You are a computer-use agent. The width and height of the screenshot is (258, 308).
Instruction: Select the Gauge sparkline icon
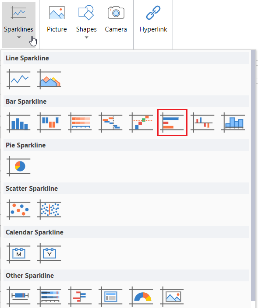click(141, 297)
